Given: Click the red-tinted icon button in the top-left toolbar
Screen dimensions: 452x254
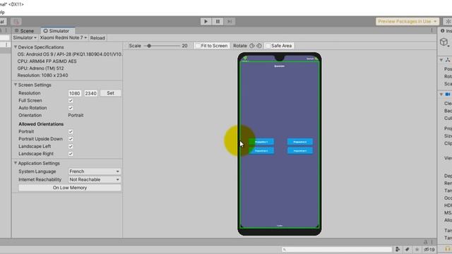Looking at the screenshot, I should pyautogui.click(x=16, y=22).
